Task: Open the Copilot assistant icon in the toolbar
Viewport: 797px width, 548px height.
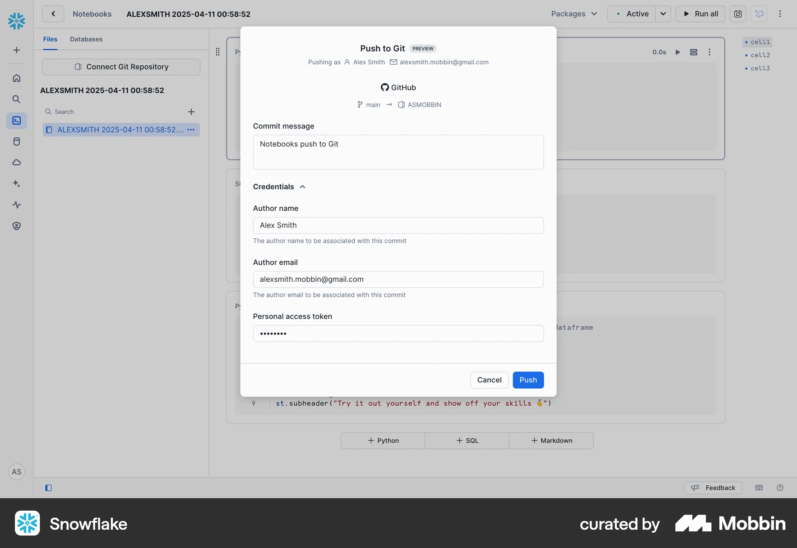Action: click(759, 14)
